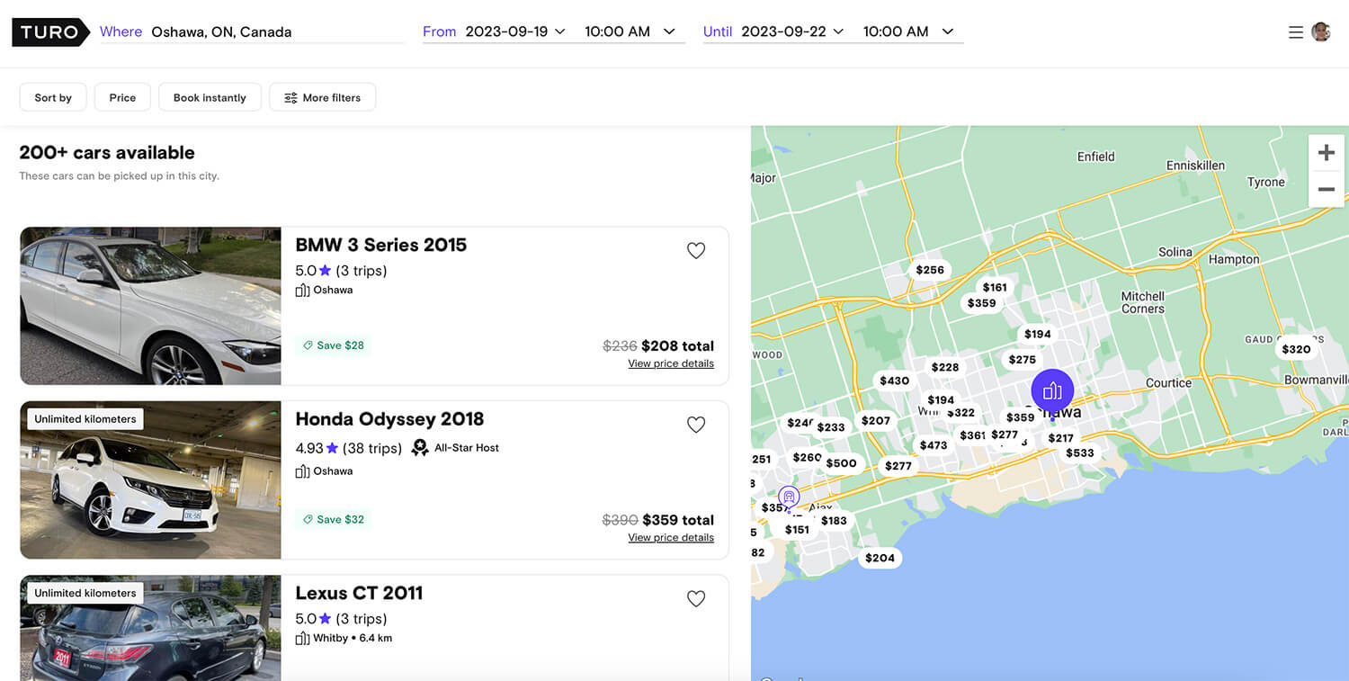Click the purple Oshawa city marker on map
This screenshot has height=681, width=1349.
click(x=1052, y=390)
